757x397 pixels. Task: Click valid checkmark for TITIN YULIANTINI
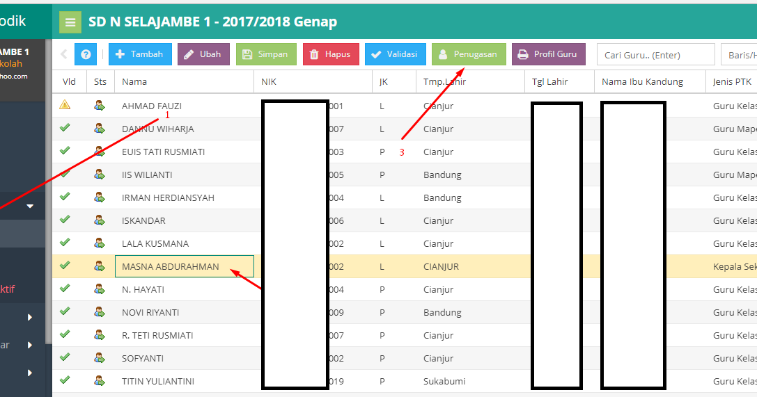[65, 380]
